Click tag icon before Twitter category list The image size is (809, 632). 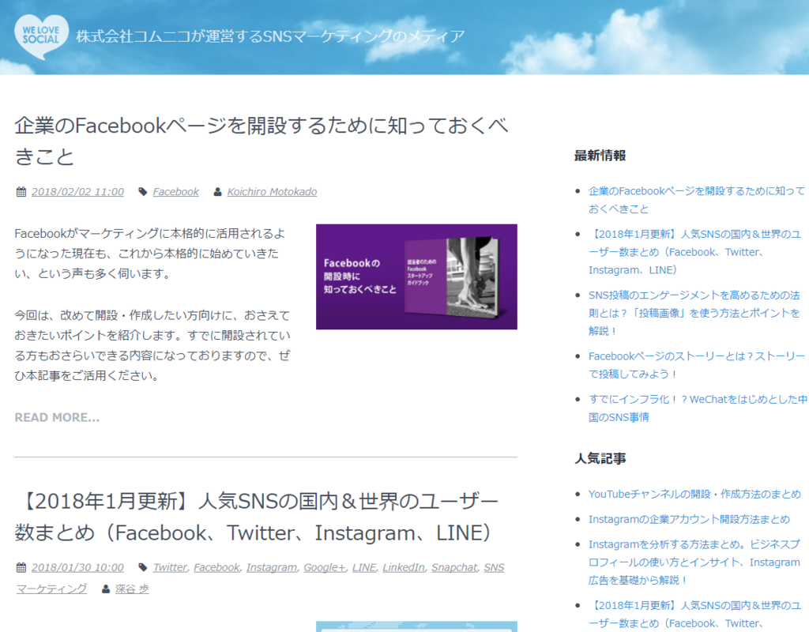pyautogui.click(x=143, y=567)
